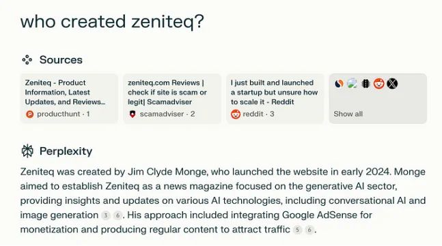Click the Reddit favicon under third source
The height and width of the screenshot is (246, 442).
[x=236, y=114]
